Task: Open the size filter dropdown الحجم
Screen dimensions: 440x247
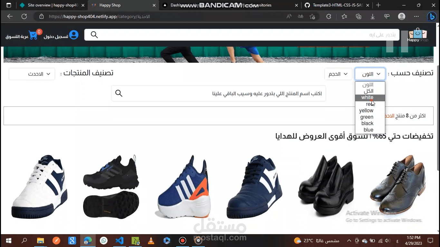Action: pos(338,74)
